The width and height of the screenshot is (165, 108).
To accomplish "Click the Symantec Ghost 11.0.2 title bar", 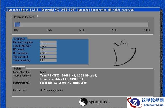I will pos(83,10).
